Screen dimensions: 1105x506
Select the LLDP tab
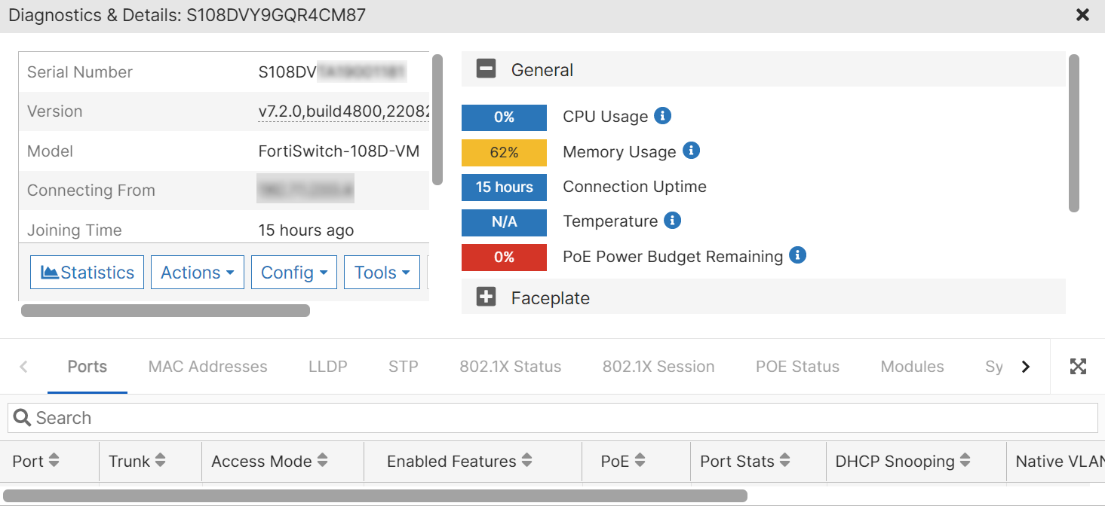pyautogui.click(x=327, y=367)
